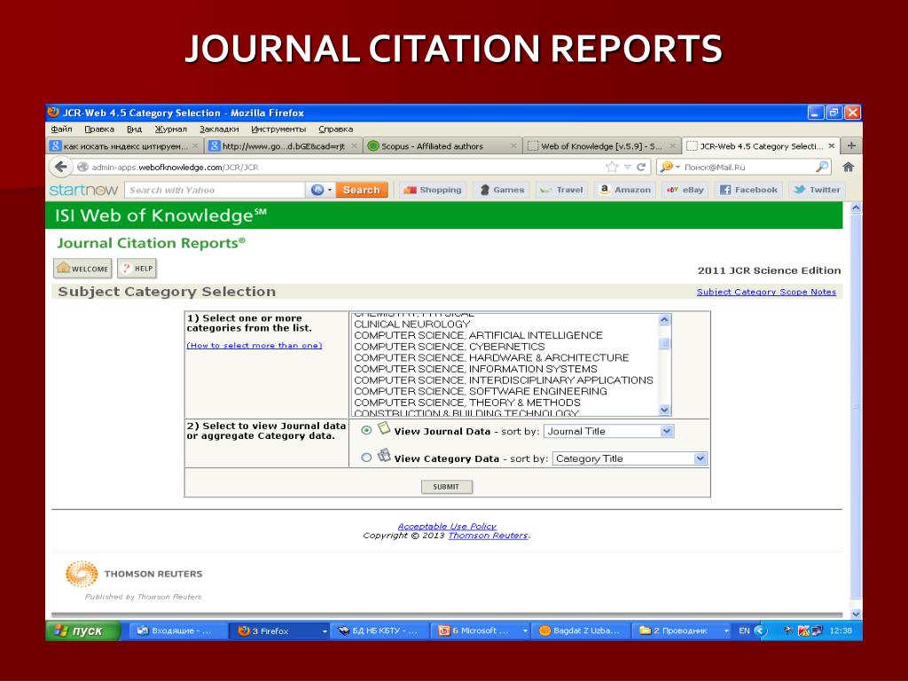Click the Thomson Reuters logo
Image resolution: width=908 pixels, height=681 pixels.
pyautogui.click(x=134, y=574)
